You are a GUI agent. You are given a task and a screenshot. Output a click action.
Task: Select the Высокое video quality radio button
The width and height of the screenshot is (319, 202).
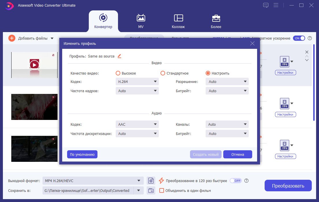(x=118, y=73)
